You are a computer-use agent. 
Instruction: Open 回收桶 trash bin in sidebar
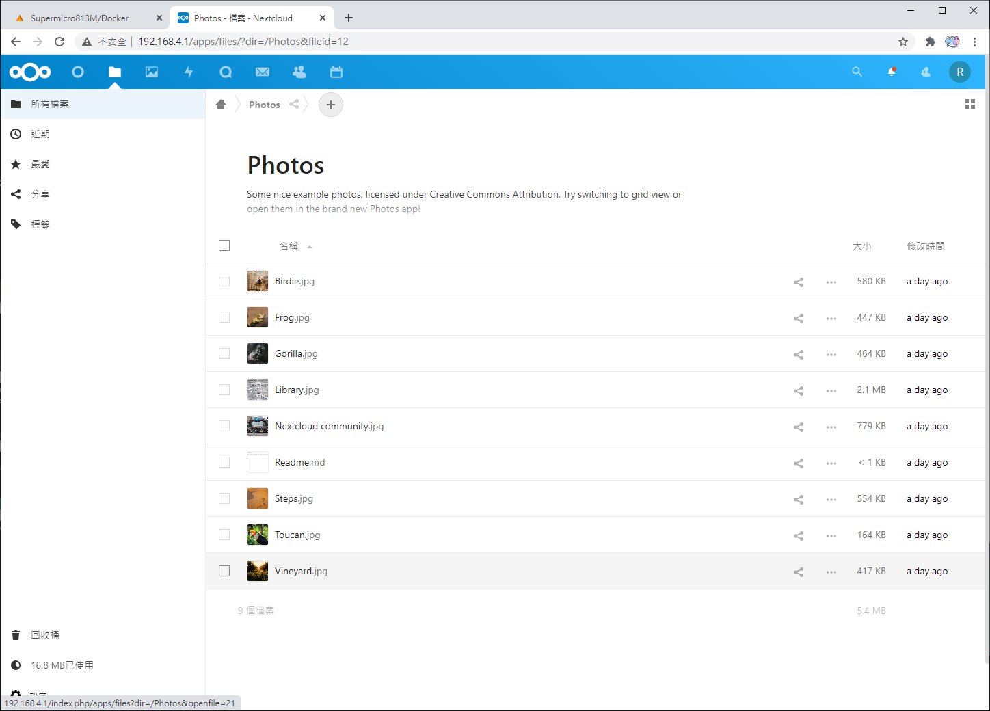[45, 635]
